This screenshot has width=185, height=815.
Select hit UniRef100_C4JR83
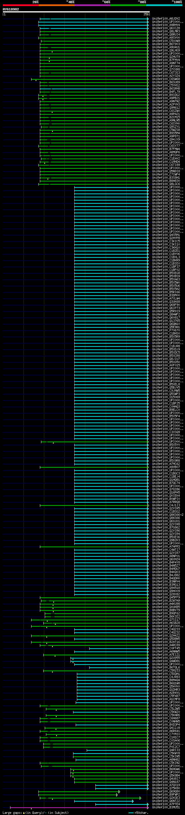pos(166,677)
